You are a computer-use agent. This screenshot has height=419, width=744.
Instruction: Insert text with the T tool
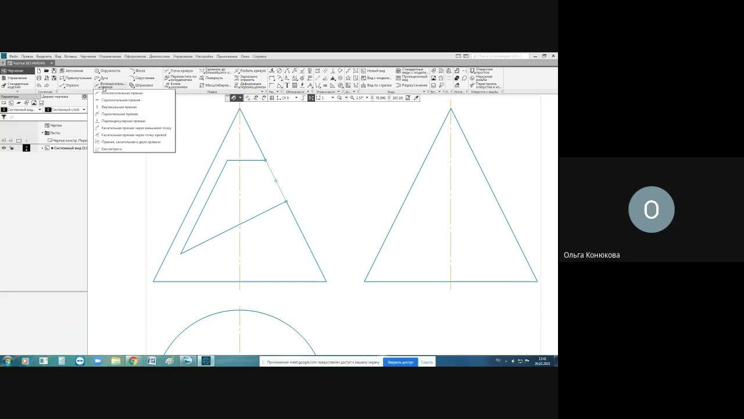[287, 85]
